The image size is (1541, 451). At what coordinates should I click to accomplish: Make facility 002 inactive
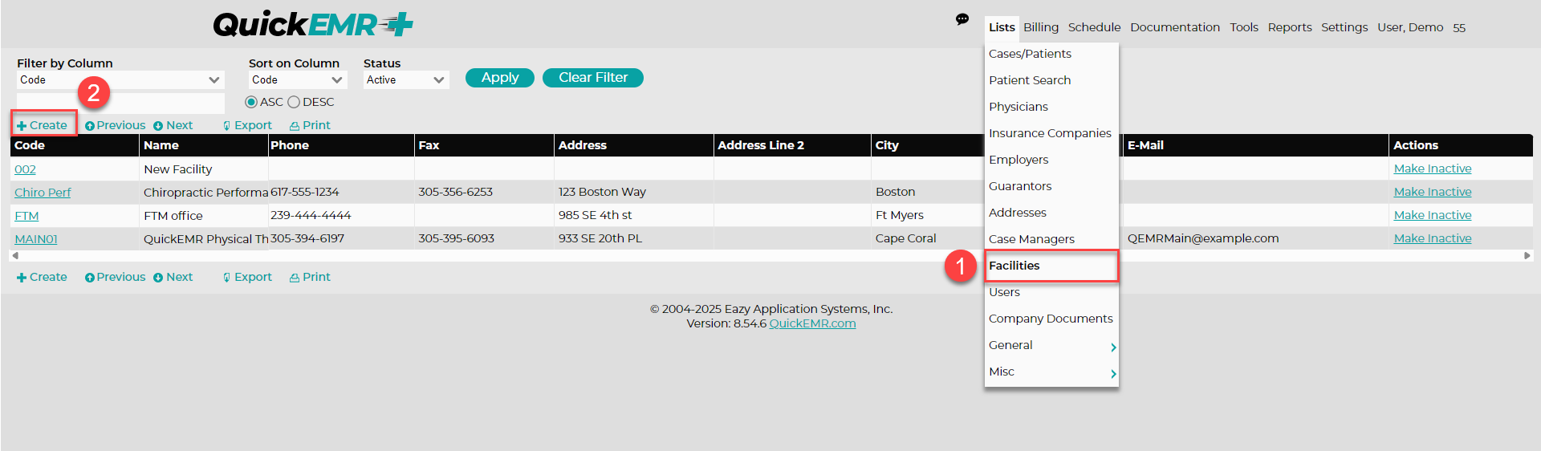1433,169
